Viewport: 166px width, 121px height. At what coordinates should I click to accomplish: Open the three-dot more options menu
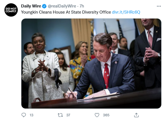tap(159, 6)
